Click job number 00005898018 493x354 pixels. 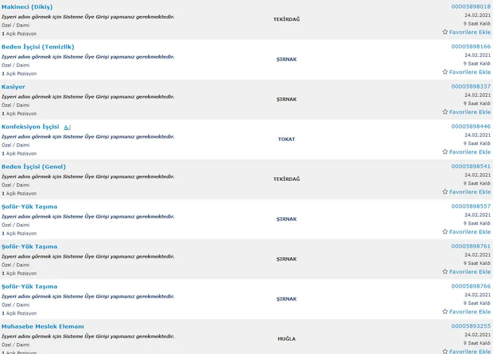click(471, 6)
